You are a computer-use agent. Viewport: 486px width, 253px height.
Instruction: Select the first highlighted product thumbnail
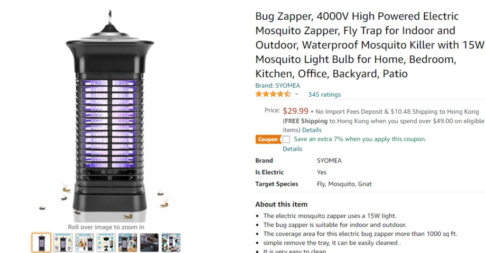pos(41,243)
